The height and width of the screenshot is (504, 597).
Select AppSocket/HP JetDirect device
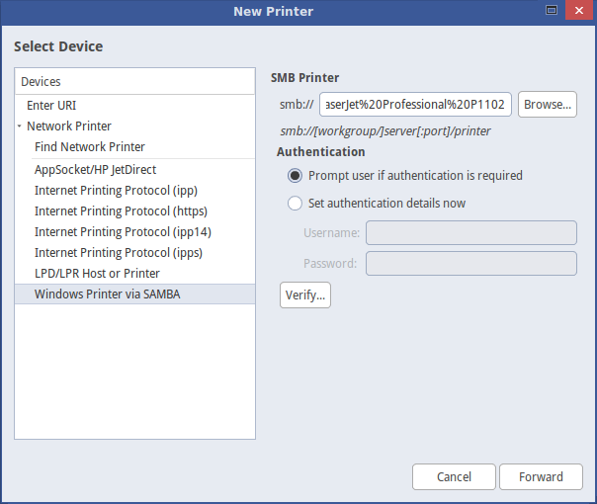tap(95, 170)
